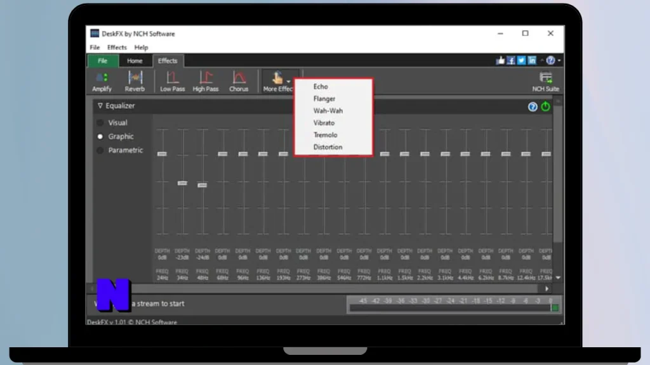Viewport: 650px width, 365px height.
Task: Switch to the Home ribbon tab
Action: (x=135, y=61)
